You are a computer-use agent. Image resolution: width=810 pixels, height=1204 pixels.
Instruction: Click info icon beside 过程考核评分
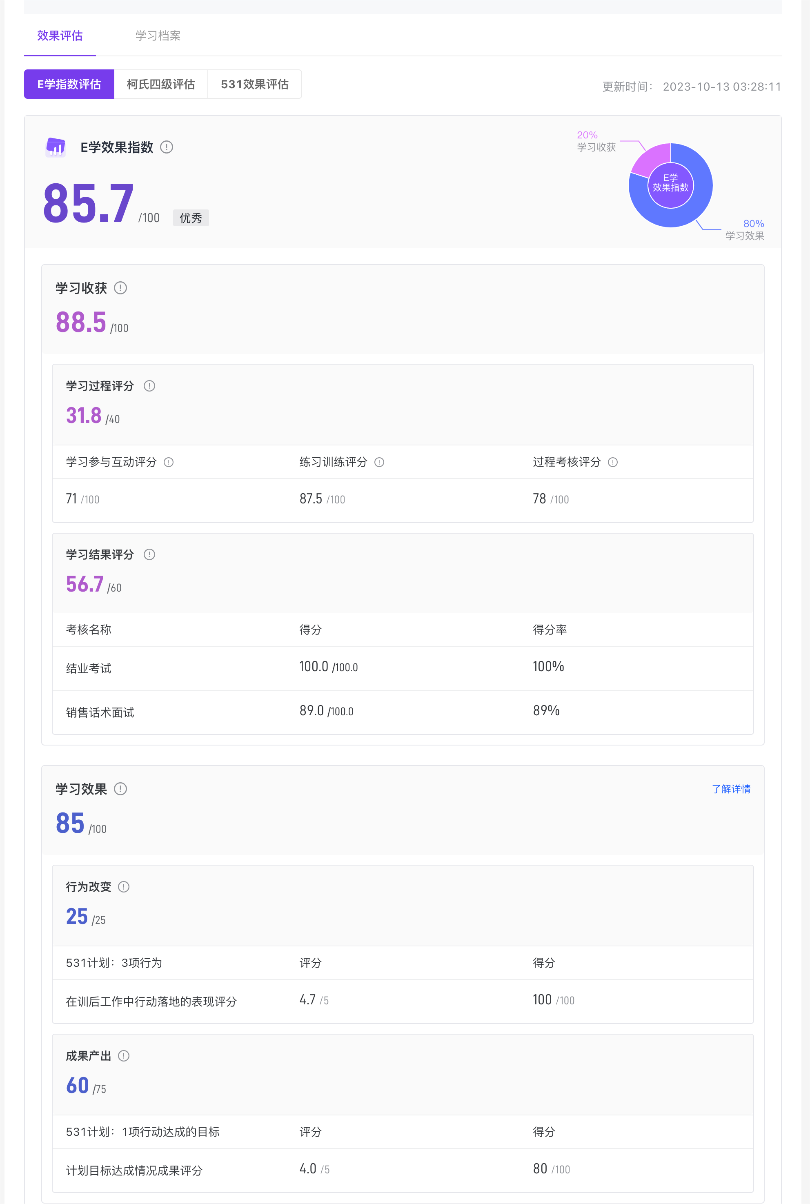pos(613,462)
